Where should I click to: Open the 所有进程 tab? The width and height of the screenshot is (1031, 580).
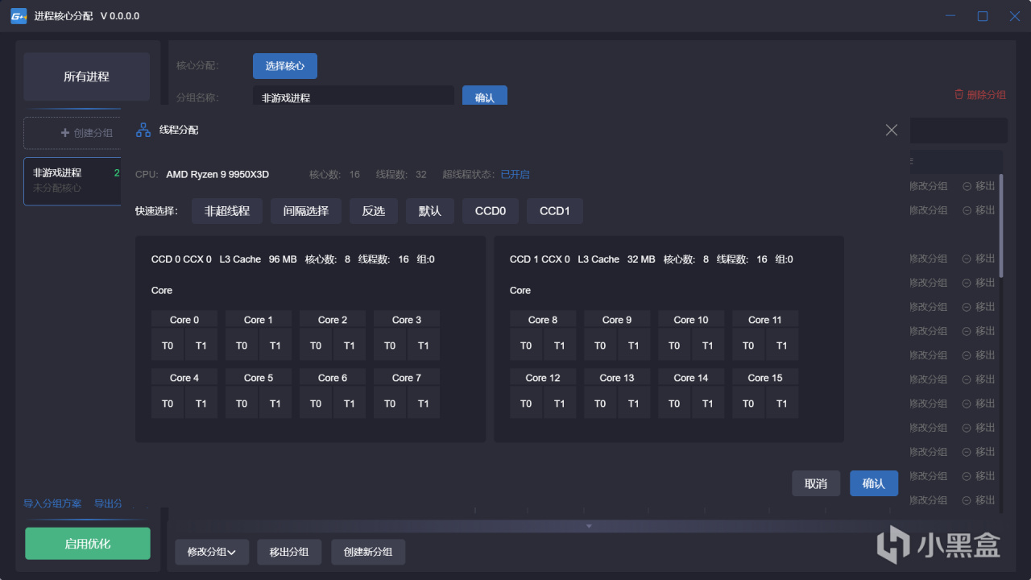(x=87, y=77)
